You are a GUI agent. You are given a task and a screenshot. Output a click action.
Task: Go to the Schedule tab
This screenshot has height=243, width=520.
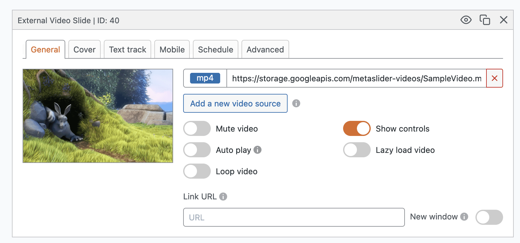[x=215, y=50]
